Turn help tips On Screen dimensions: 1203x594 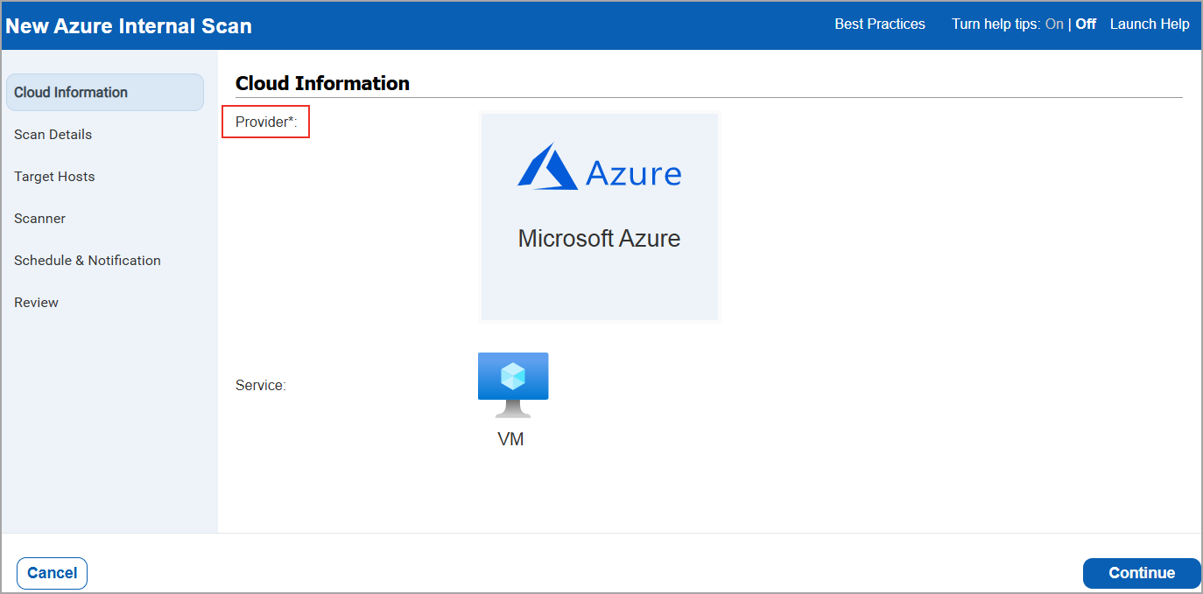(1054, 24)
